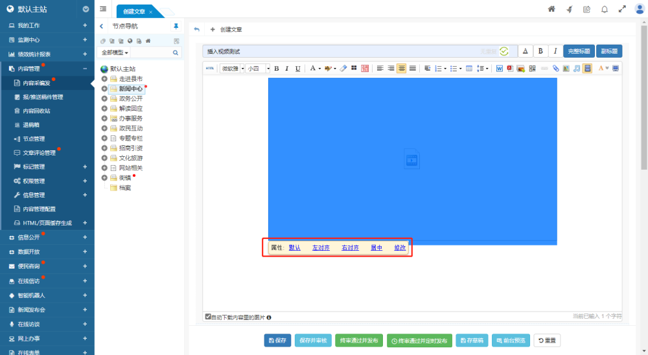Expand the 新闻中心 tree node
This screenshot has height=355, width=648.
tap(104, 89)
